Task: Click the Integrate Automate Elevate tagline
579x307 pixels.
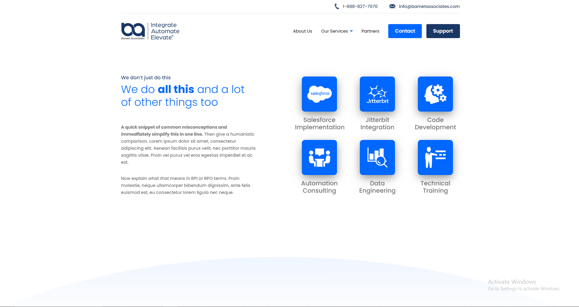Action: point(165,31)
